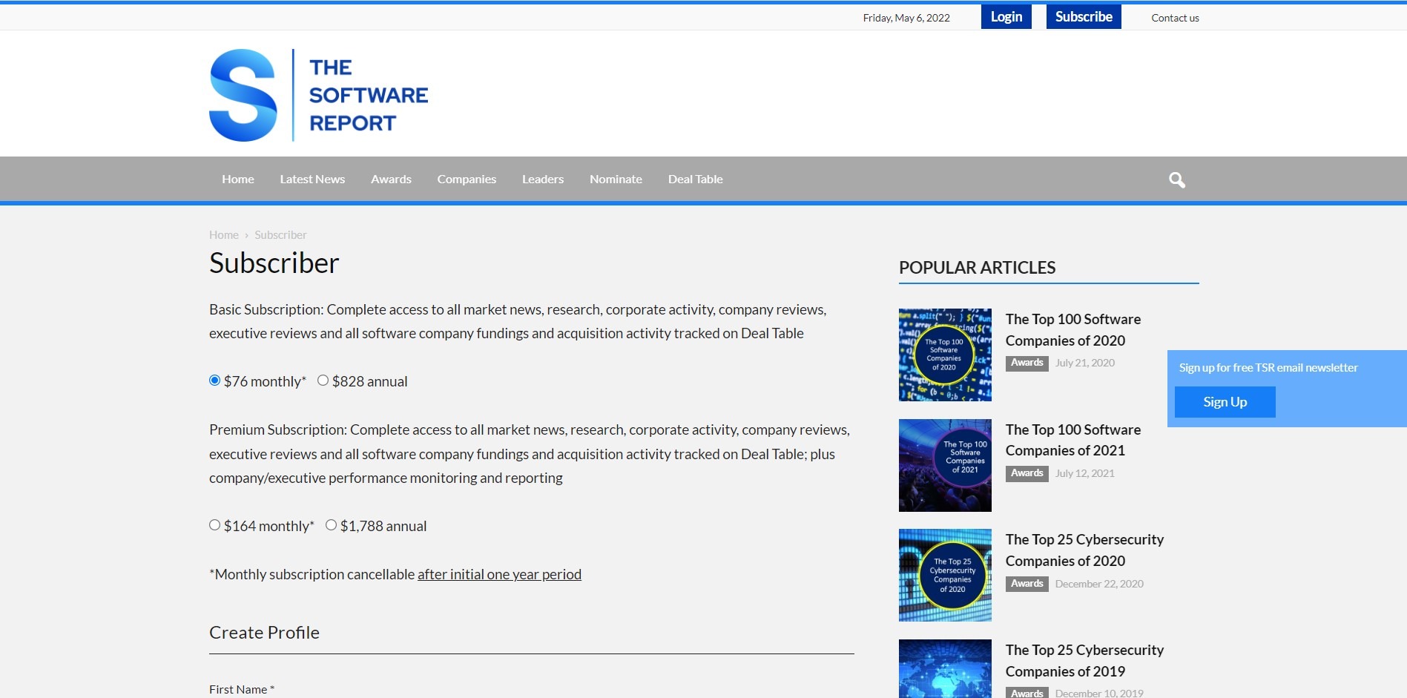Open 'after initial one year period' link

[499, 574]
